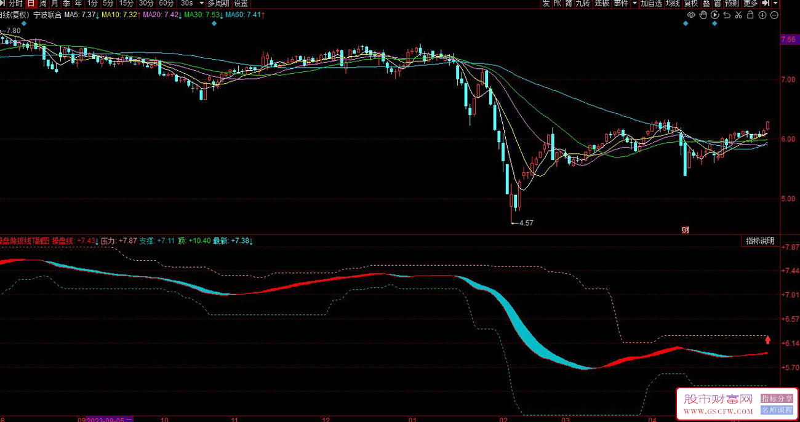This screenshot has height=422, width=800.
Task: Open the 30s period dropdown arrow
Action: coord(201,3)
